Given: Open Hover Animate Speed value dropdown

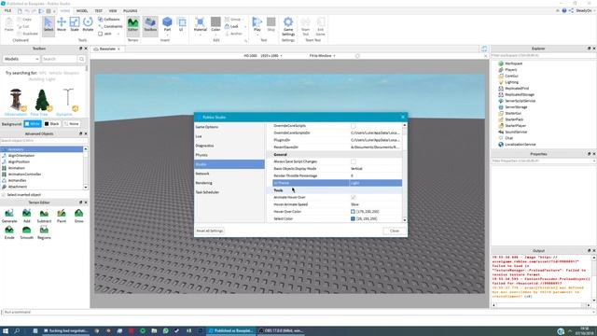Looking at the screenshot, I should click(375, 204).
